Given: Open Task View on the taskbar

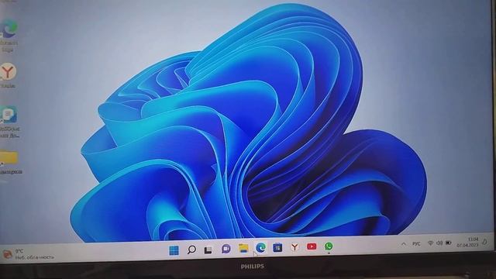Looking at the screenshot, I should point(208,250).
